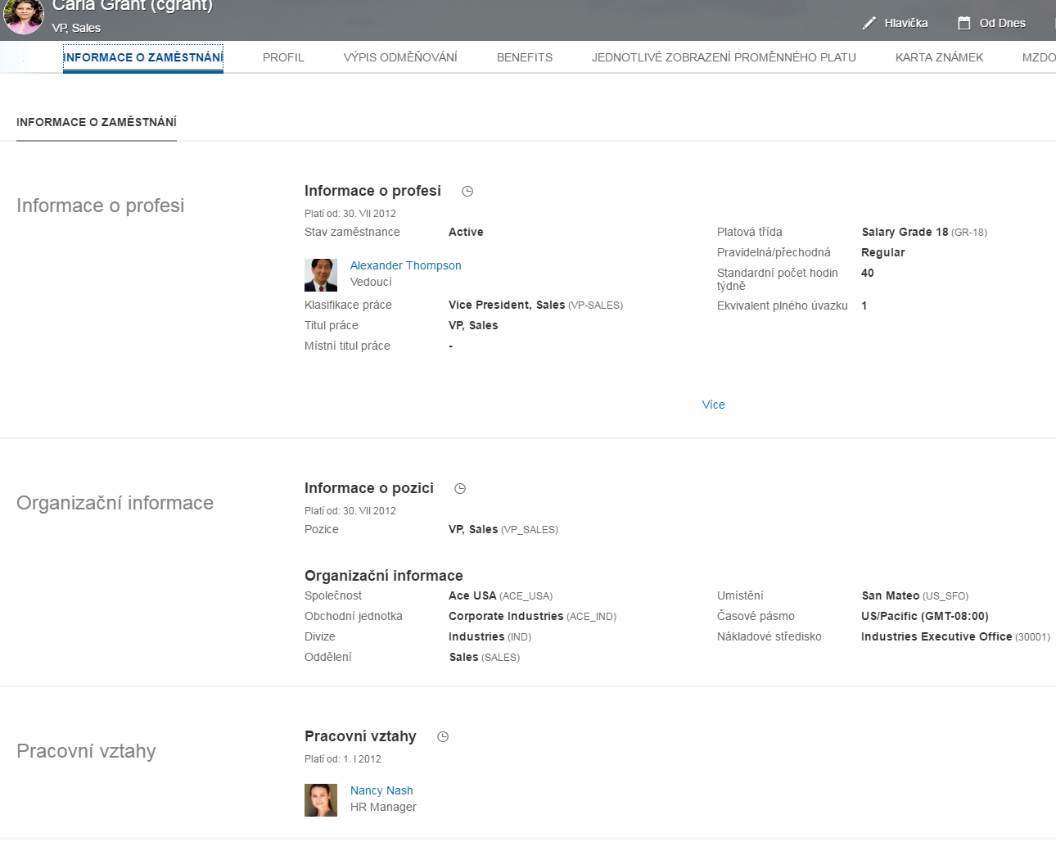This screenshot has height=860, width=1056.
Task: Select the Informace o zaměstnání sub-tab header
Action: click(97, 122)
